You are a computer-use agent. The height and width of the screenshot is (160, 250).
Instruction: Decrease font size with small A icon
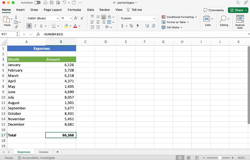click(x=82, y=18)
